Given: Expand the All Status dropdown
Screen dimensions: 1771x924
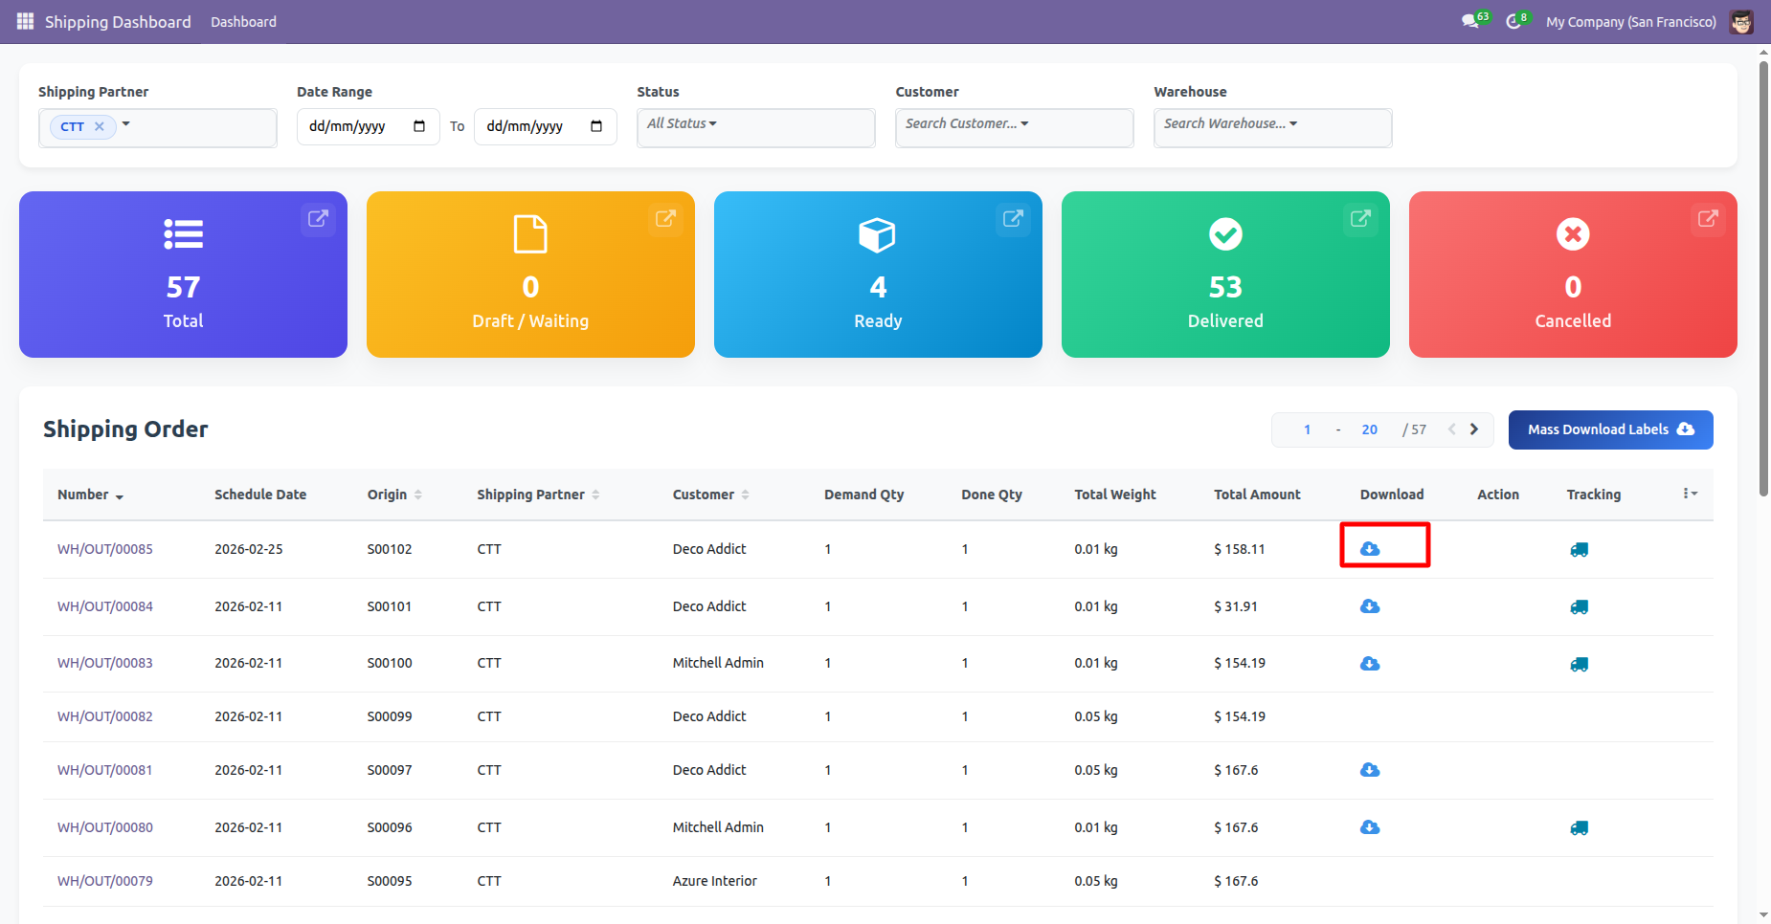Looking at the screenshot, I should tap(682, 123).
